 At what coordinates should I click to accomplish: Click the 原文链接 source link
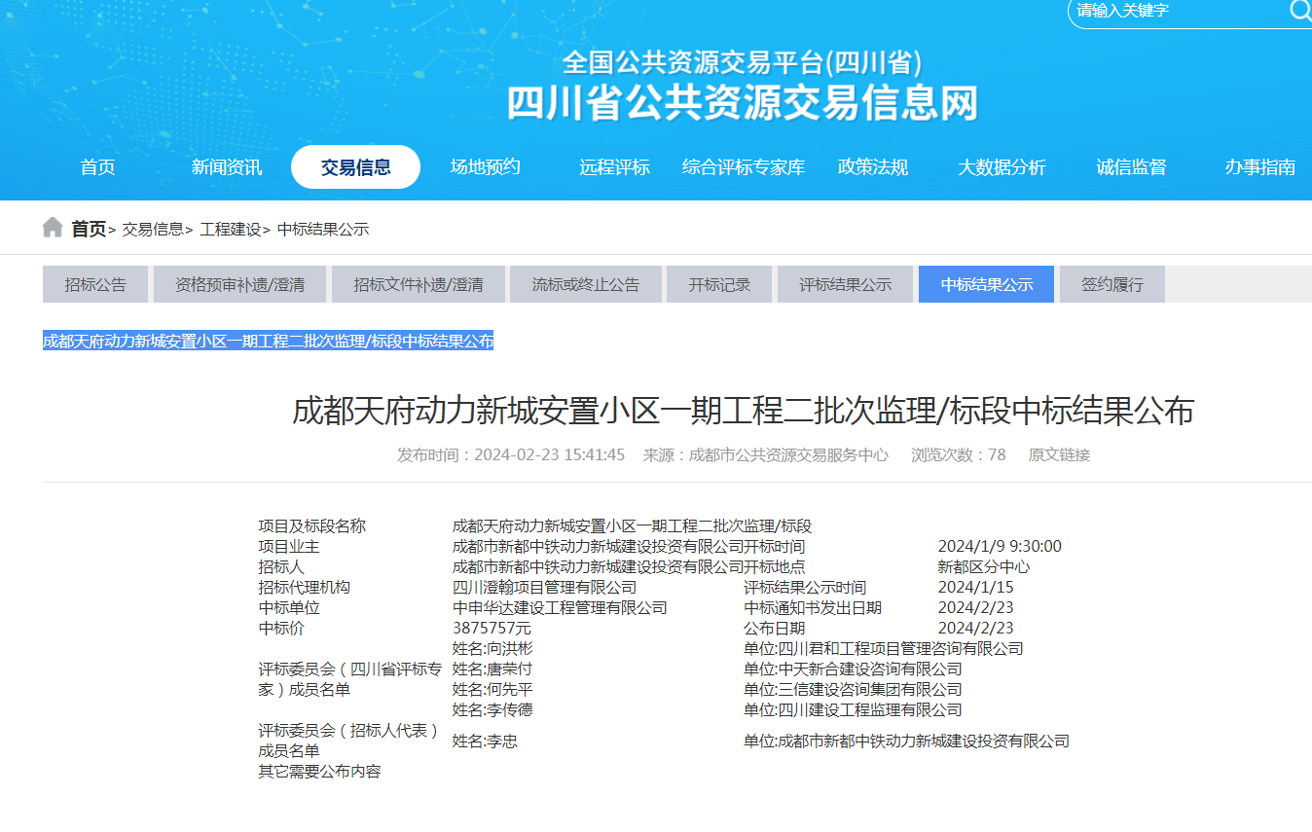[x=1059, y=454]
